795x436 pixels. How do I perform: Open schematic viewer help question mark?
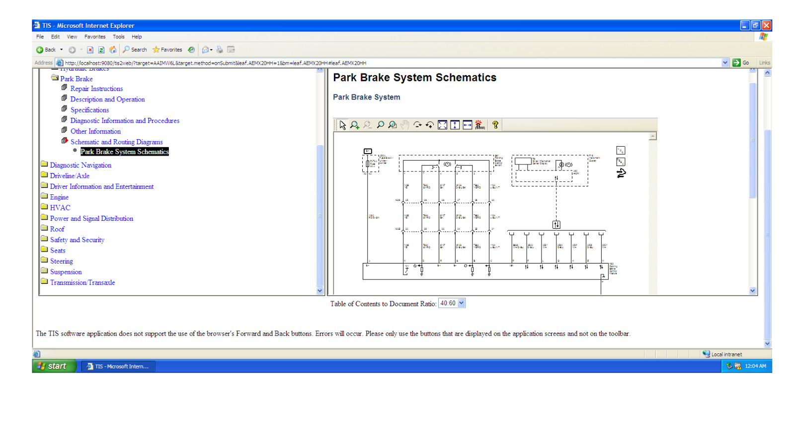coord(495,125)
